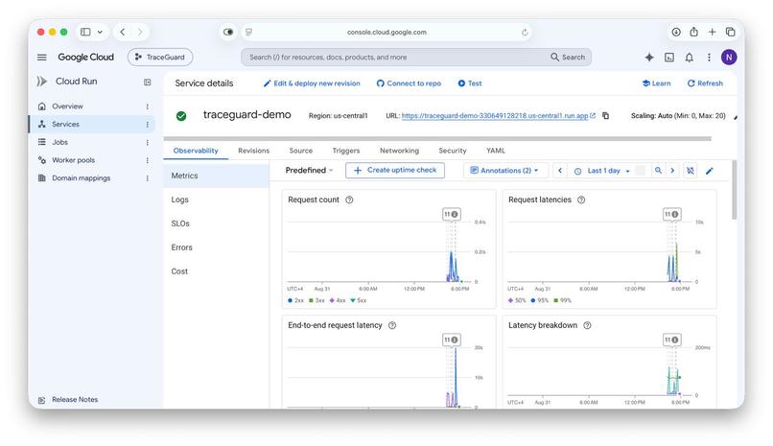Switch to the Source tab
773x446 pixels.
click(x=301, y=151)
